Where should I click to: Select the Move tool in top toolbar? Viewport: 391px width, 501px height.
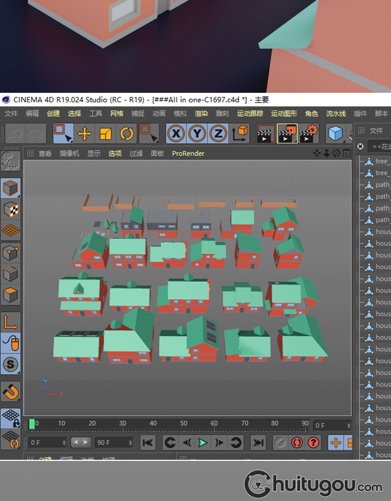pyautogui.click(x=84, y=134)
